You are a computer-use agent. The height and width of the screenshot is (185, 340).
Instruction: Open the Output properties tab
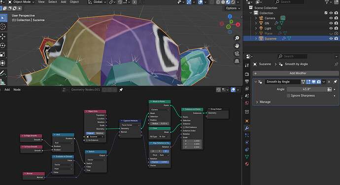(x=247, y=81)
